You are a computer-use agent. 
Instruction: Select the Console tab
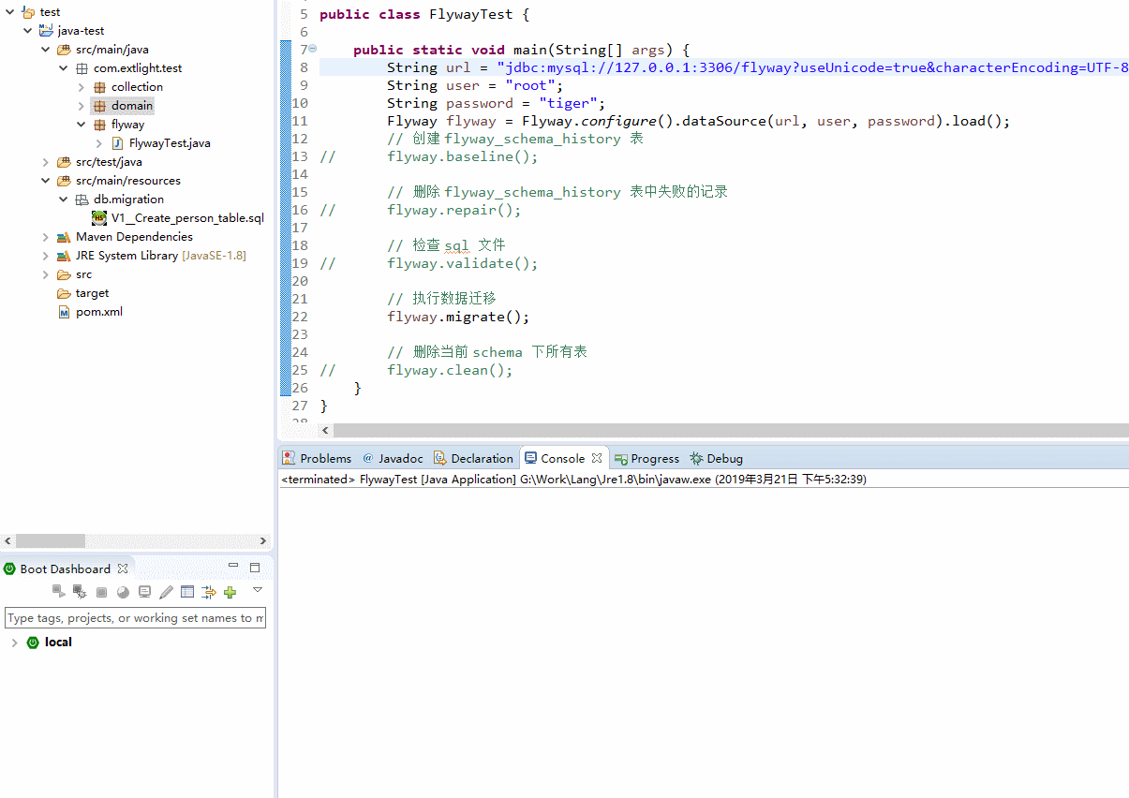click(x=563, y=458)
